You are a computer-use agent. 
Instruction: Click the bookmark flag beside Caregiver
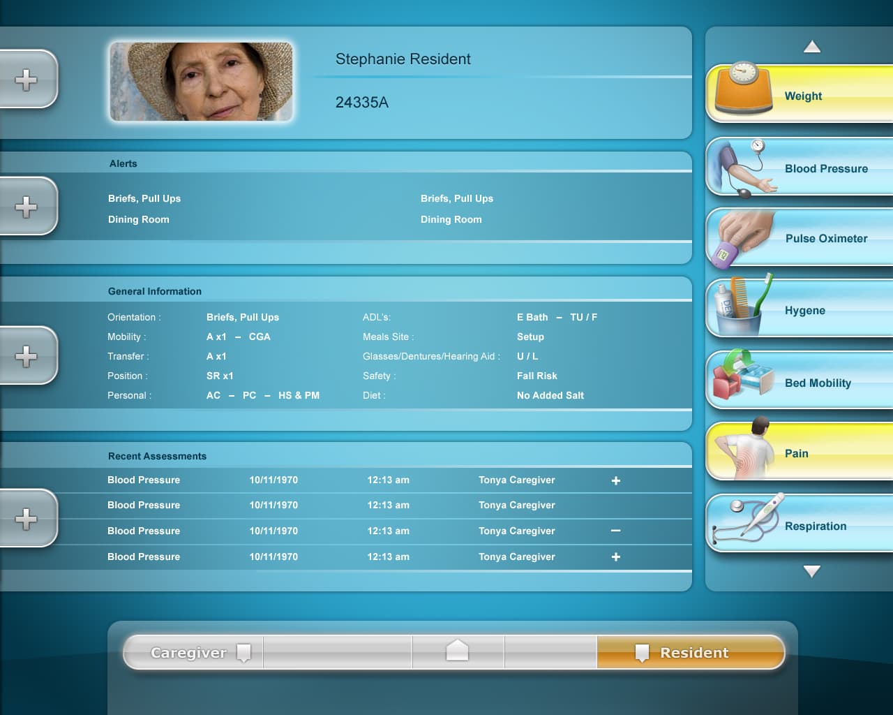tap(243, 652)
